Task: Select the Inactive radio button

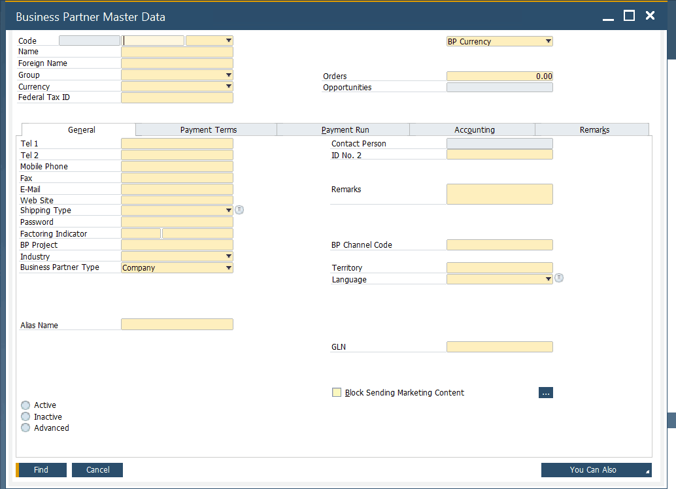Action: 25,416
